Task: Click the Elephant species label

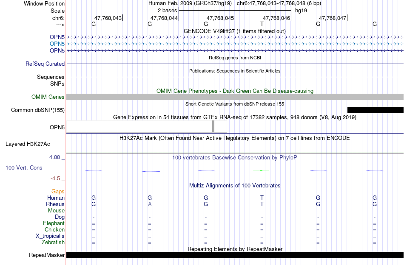Action: [54, 223]
